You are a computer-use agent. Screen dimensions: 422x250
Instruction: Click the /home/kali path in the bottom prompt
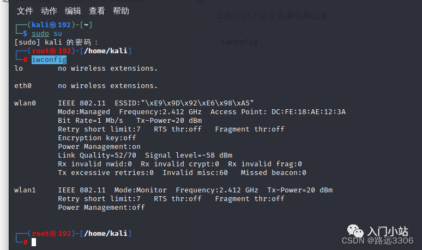click(106, 234)
